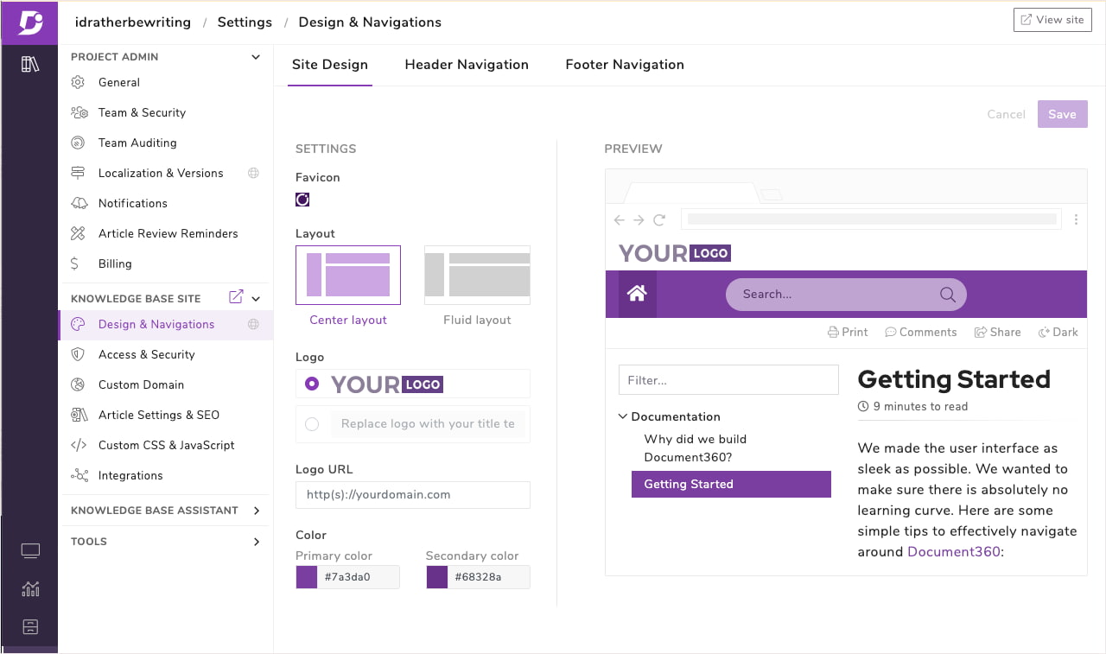This screenshot has height=654, width=1106.
Task: Click the preview Search box
Action: pyautogui.click(x=846, y=295)
